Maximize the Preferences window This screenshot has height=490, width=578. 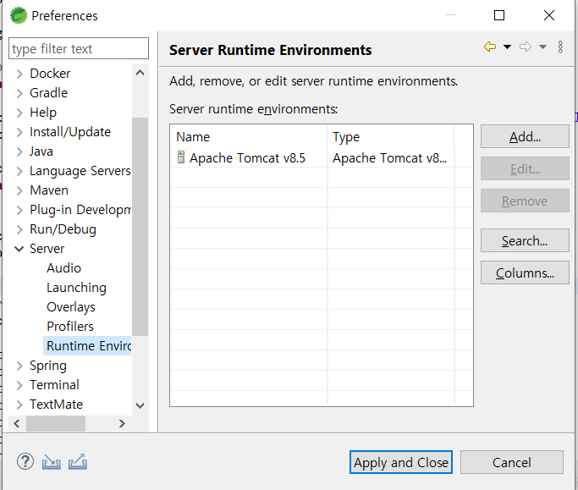(499, 15)
